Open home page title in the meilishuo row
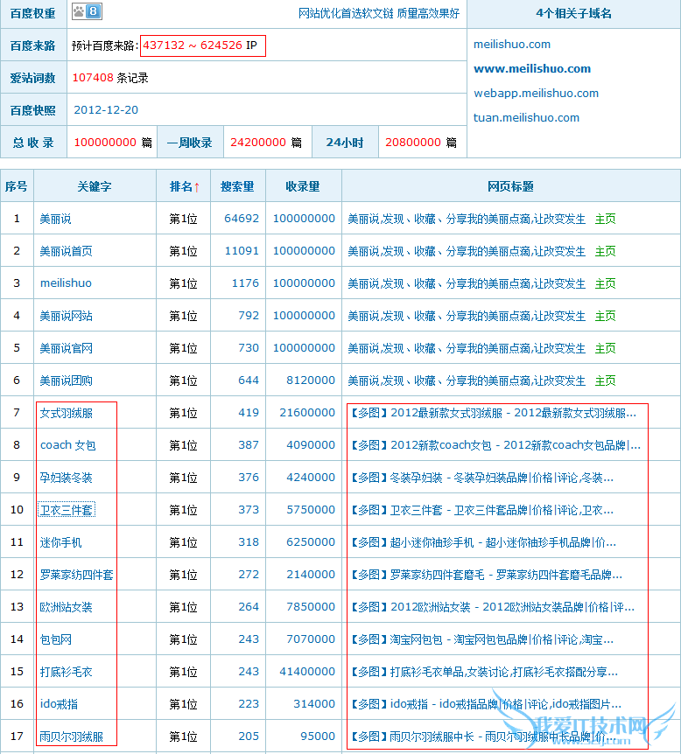This screenshot has width=681, height=754. coord(467,283)
